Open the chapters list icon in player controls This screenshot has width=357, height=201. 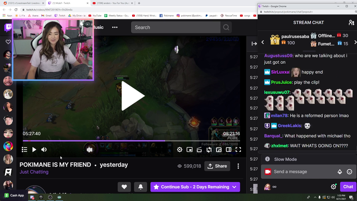(x=25, y=150)
